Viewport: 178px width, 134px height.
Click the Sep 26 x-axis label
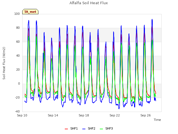(145, 115)
